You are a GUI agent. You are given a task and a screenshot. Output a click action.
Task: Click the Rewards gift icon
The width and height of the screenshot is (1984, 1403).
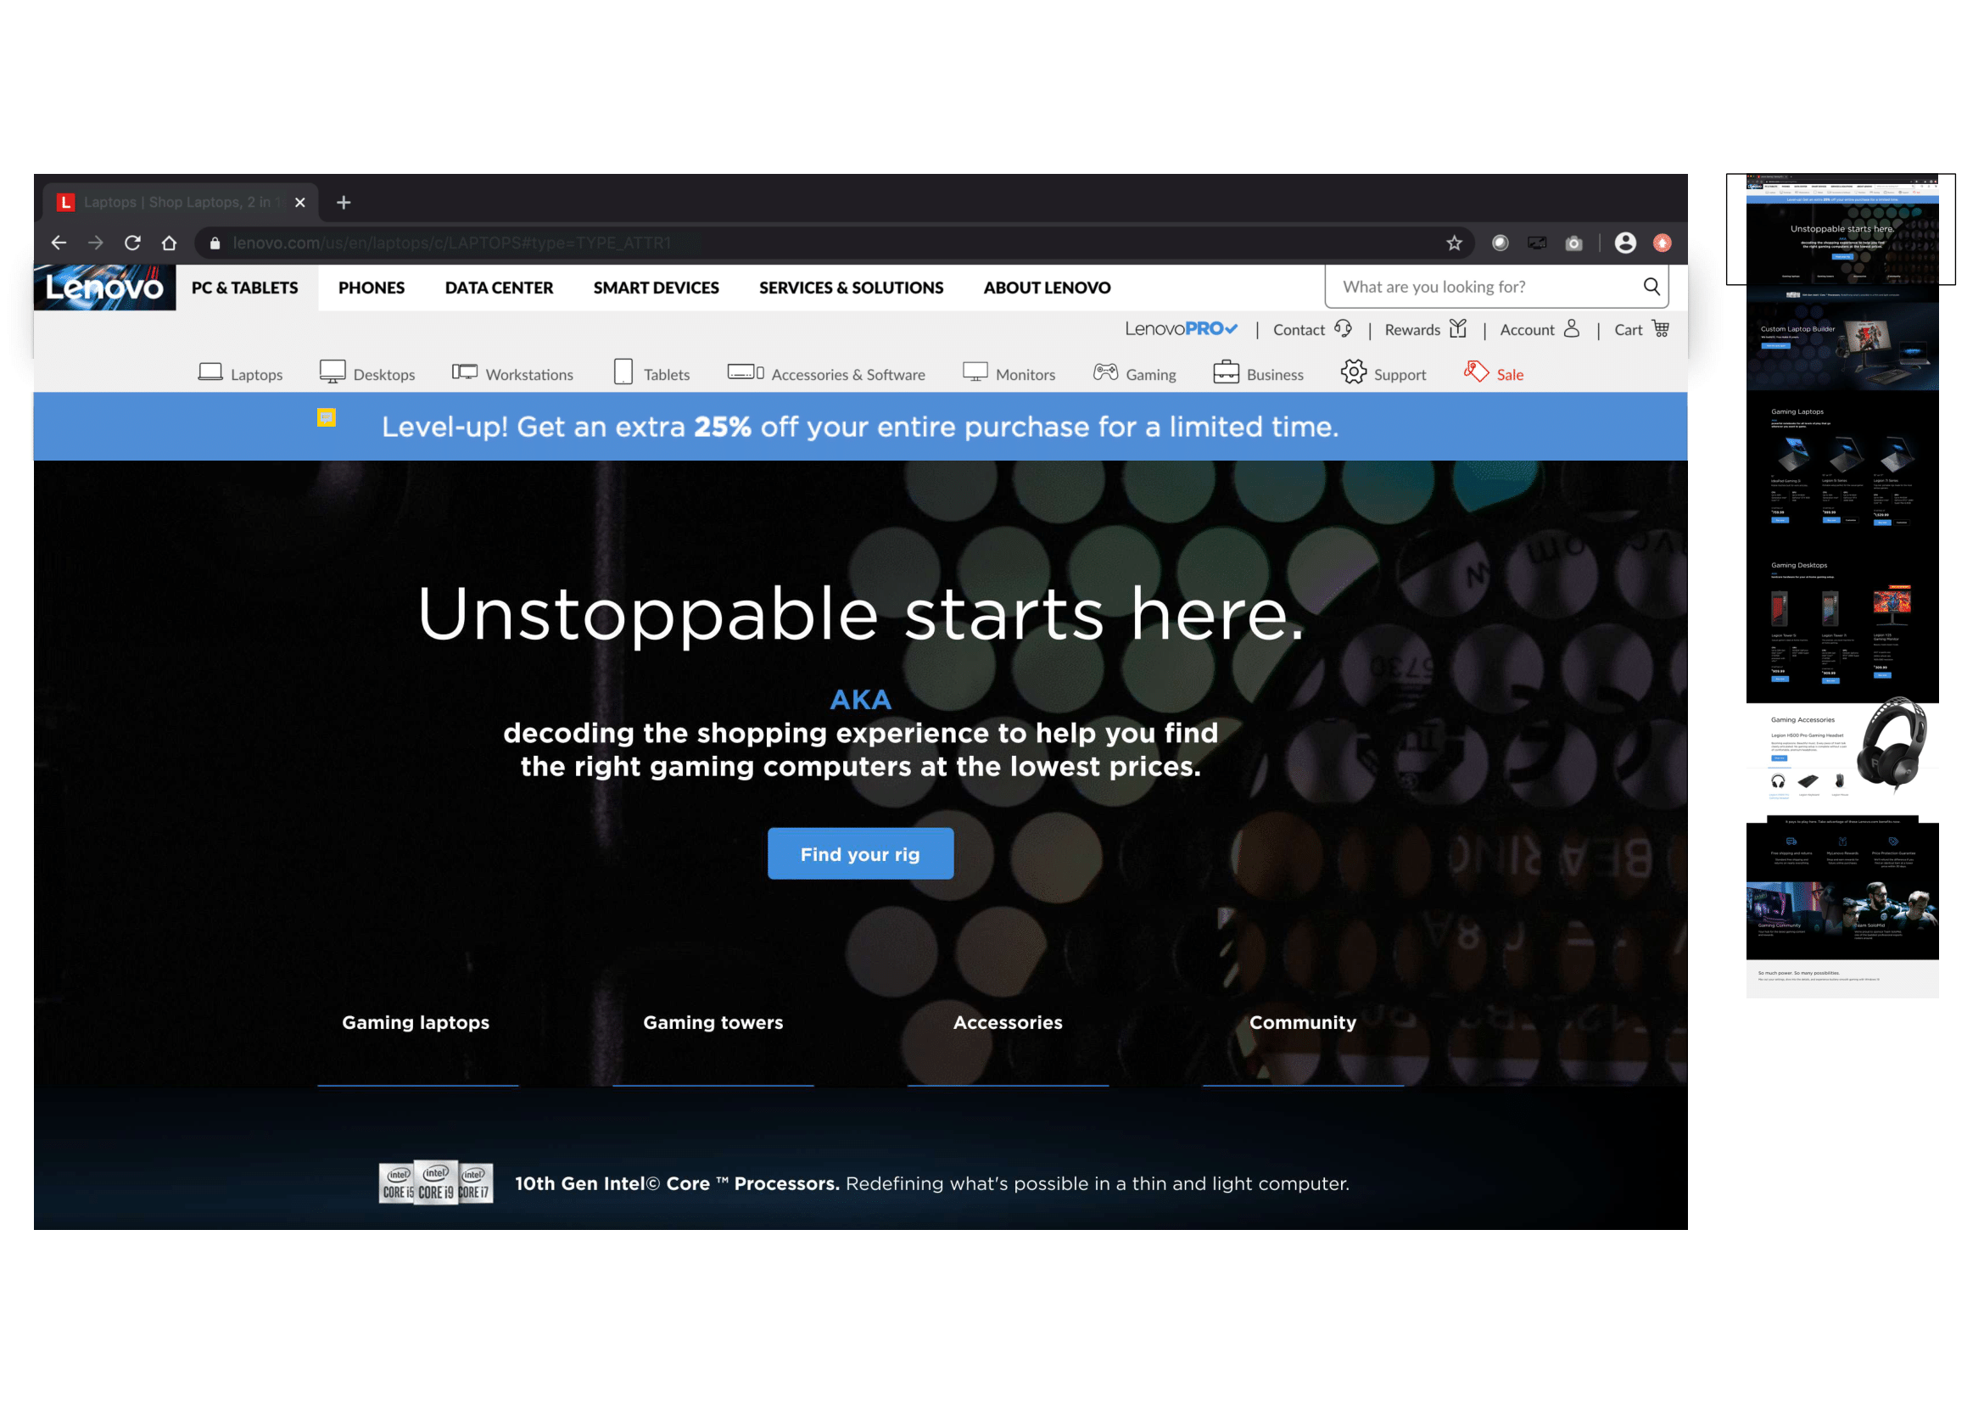click(x=1458, y=329)
